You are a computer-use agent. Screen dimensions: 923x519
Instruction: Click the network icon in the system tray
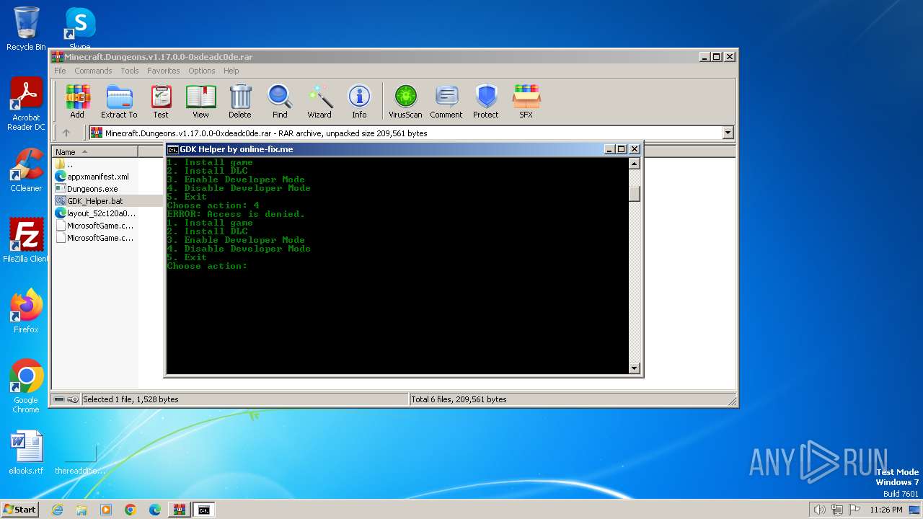[x=836, y=510]
